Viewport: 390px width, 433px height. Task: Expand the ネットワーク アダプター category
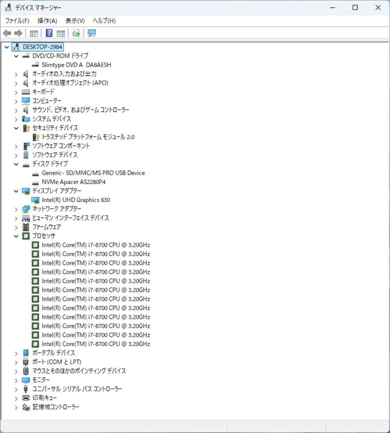pos(16,208)
